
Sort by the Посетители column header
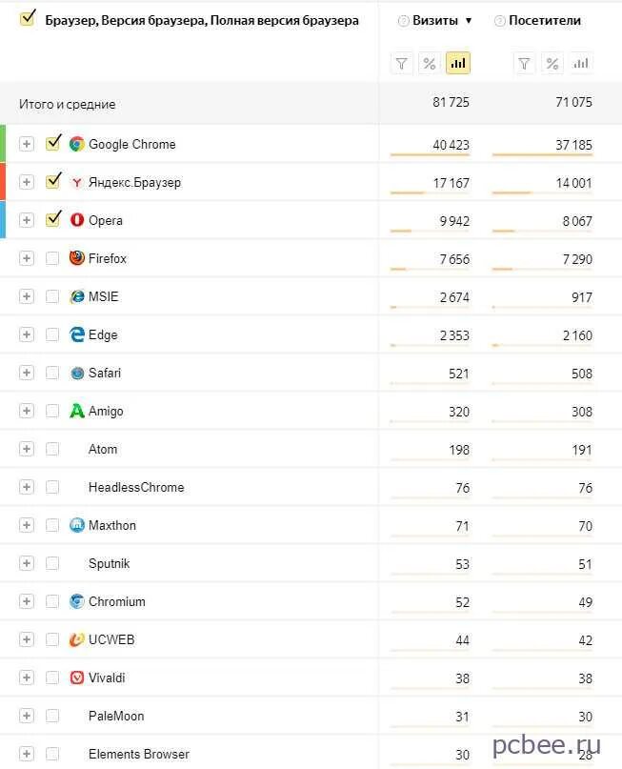tap(545, 21)
